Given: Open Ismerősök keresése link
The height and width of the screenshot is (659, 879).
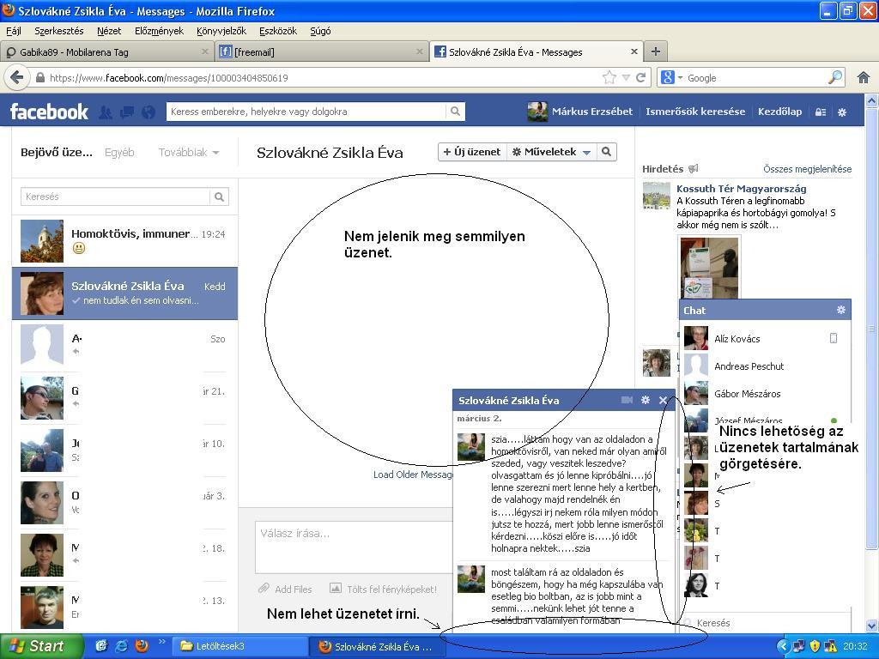Looking at the screenshot, I should (695, 112).
